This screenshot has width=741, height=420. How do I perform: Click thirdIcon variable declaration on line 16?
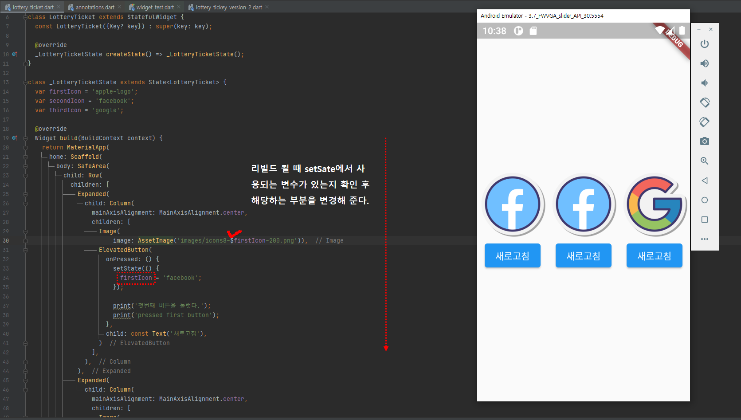65,110
